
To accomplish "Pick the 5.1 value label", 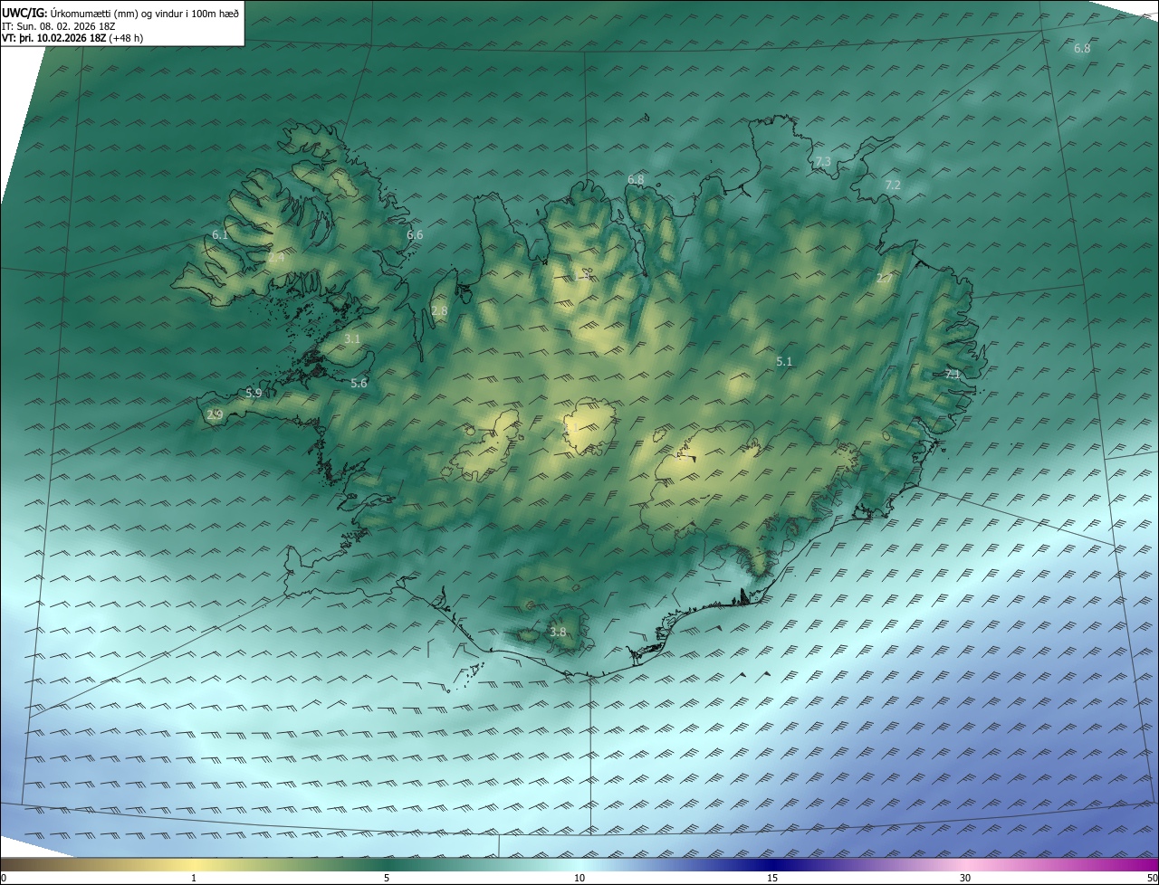I will point(784,362).
